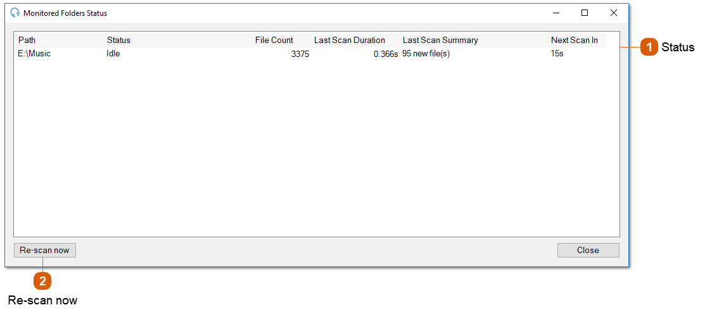Image resolution: width=705 pixels, height=317 pixels.
Task: Click the 95 new file(s) summary
Action: coord(426,54)
